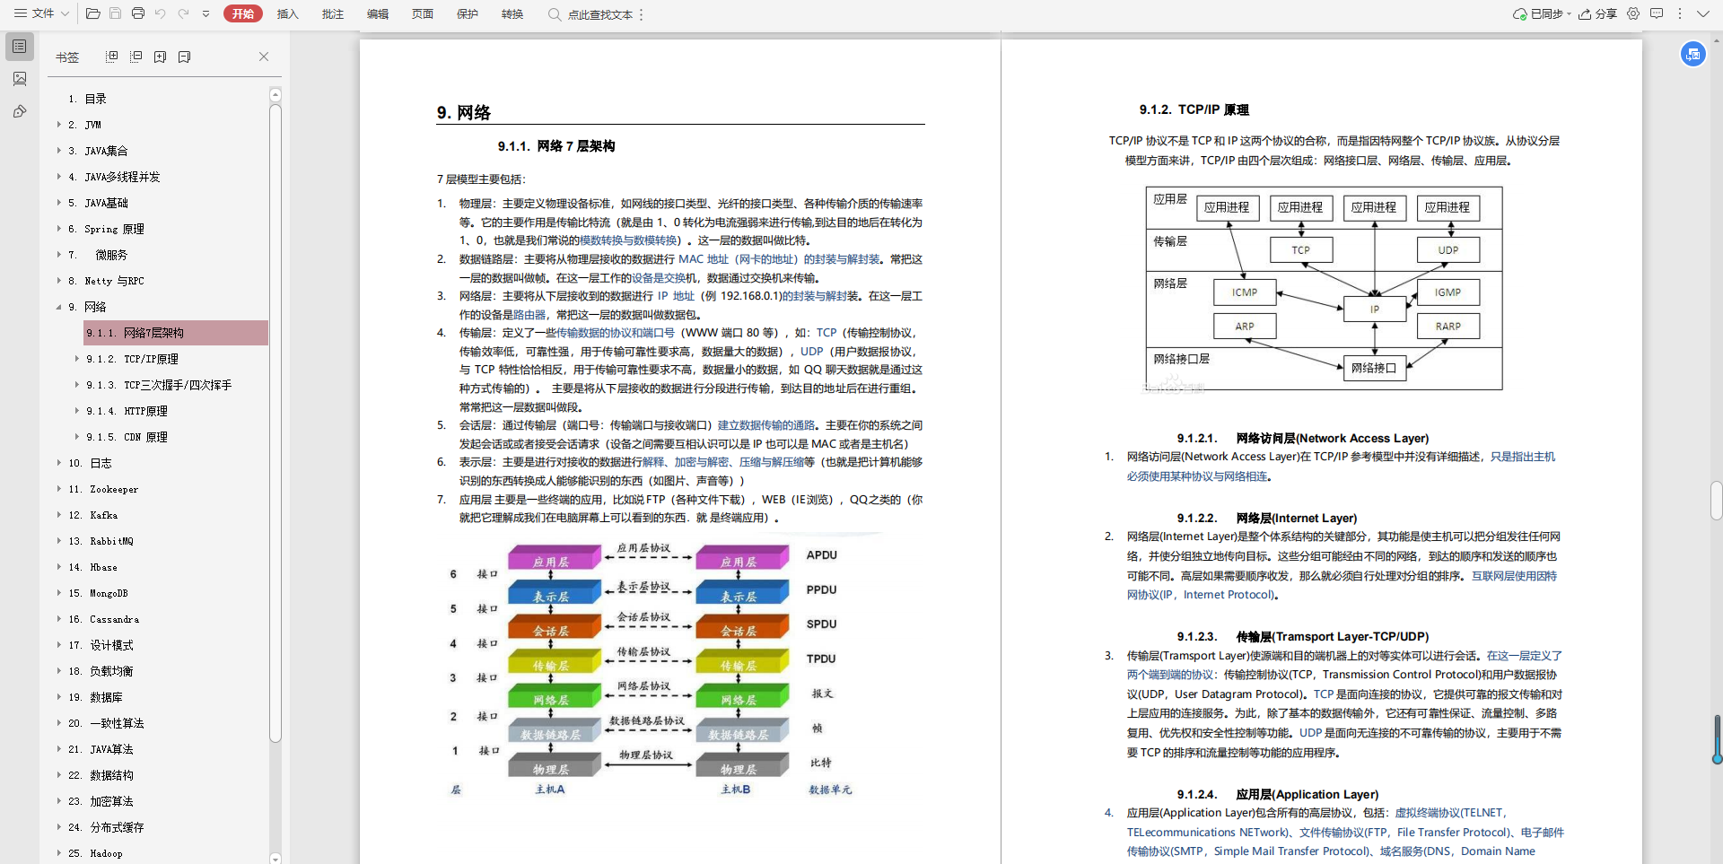The image size is (1723, 864).
Task: Open the 17. 设计模式 bookmark
Action: tap(101, 645)
